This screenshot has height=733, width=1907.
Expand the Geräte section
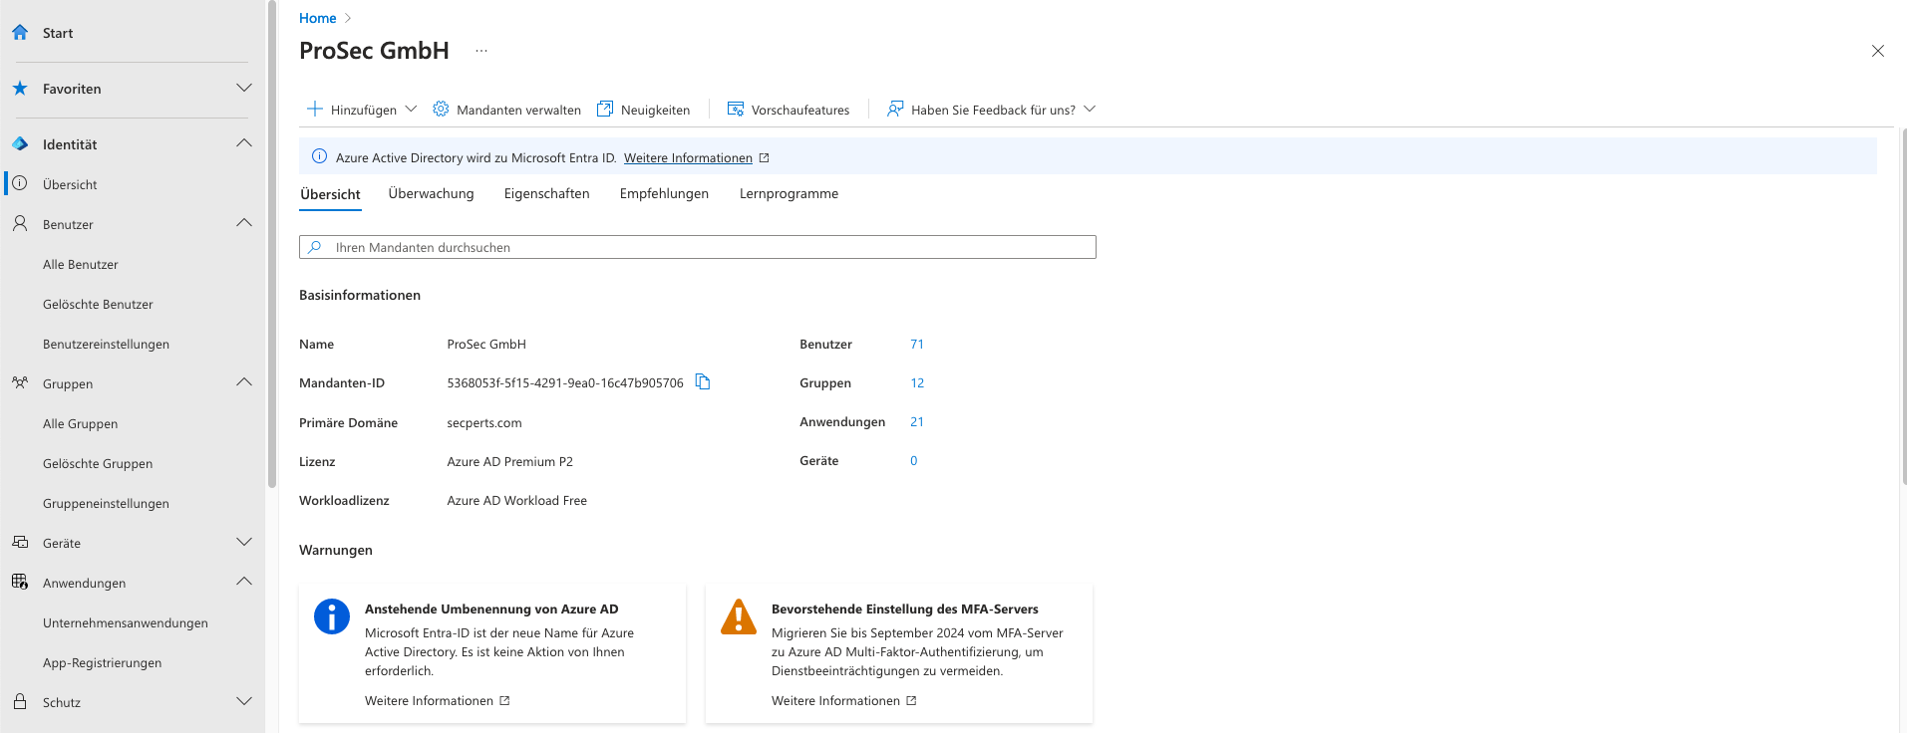244,542
